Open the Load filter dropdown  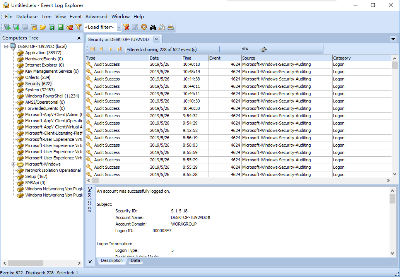[119, 27]
